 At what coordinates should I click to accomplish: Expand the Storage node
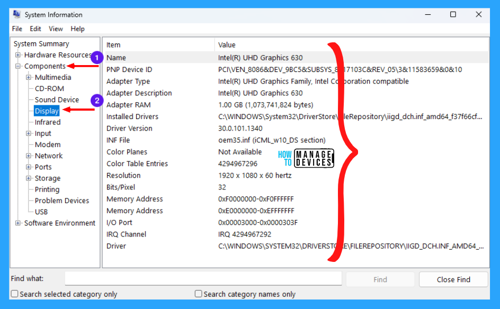click(x=29, y=178)
